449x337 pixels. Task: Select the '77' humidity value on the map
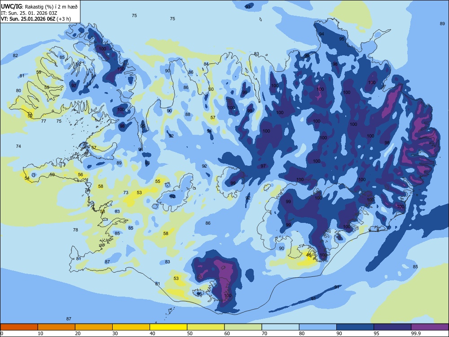tap(44, 121)
